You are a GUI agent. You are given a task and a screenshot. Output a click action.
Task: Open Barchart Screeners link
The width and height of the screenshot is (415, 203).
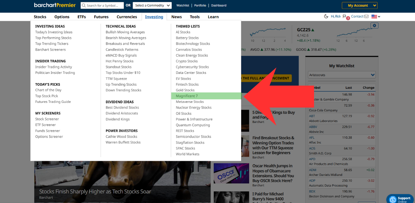[x=50, y=50]
